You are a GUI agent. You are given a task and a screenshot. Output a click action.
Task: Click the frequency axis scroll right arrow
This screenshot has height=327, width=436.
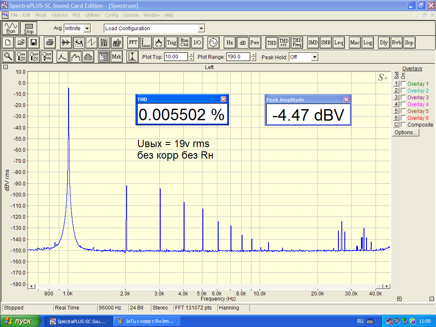coord(387,286)
